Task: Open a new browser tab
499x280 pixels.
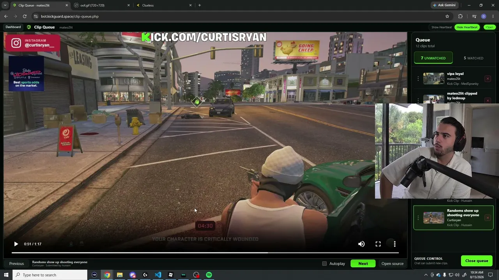Action: (200, 5)
